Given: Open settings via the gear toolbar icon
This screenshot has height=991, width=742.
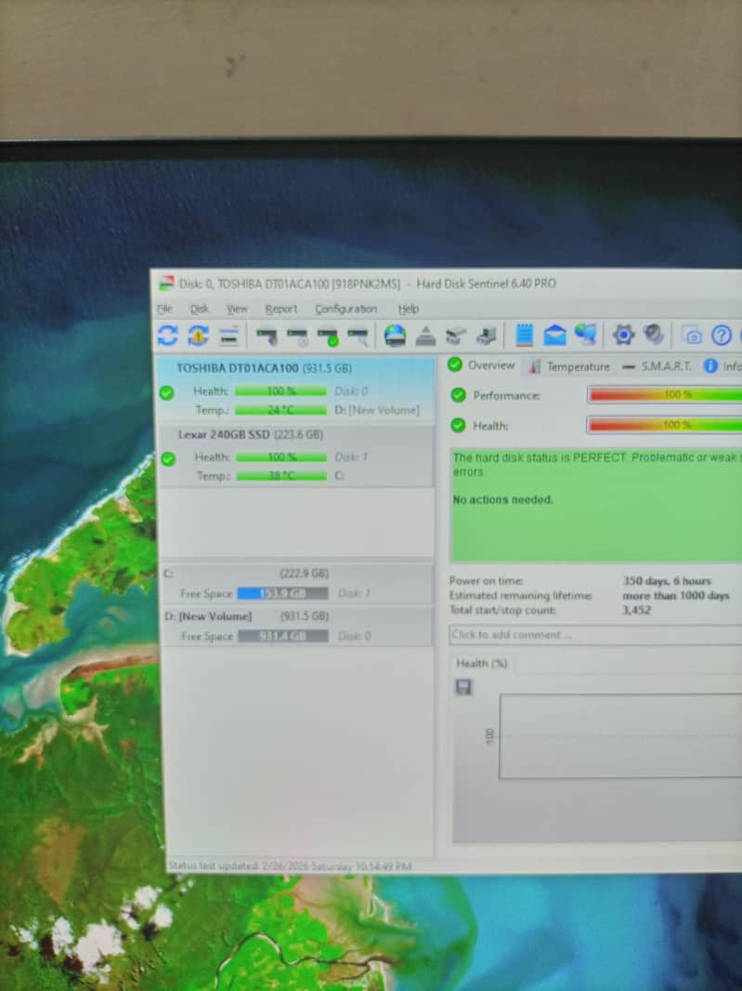Looking at the screenshot, I should coord(623,336).
